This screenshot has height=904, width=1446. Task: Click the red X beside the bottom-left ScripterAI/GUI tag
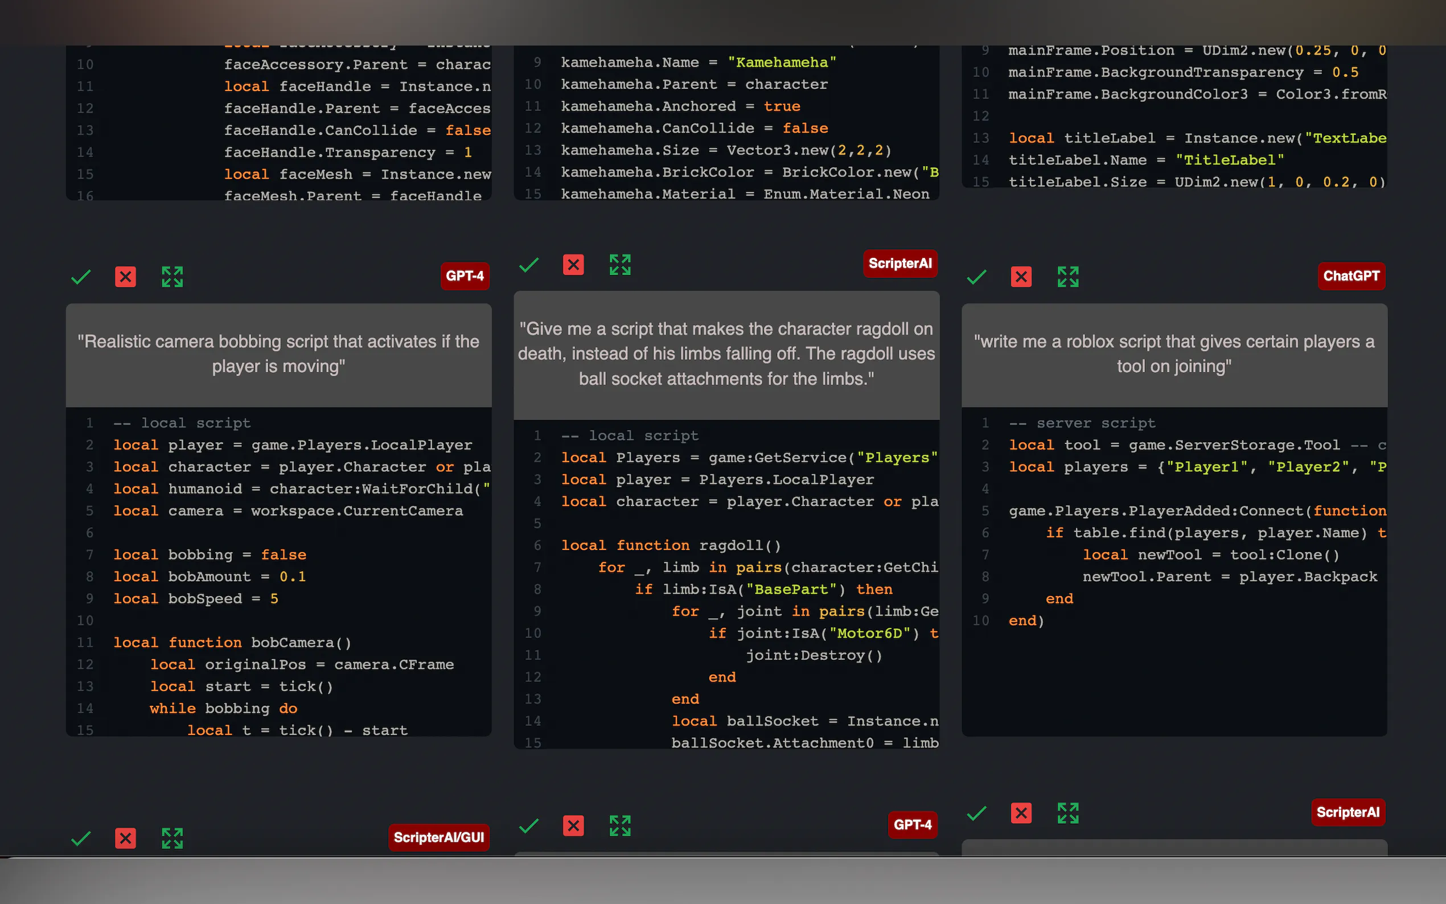[x=126, y=838]
